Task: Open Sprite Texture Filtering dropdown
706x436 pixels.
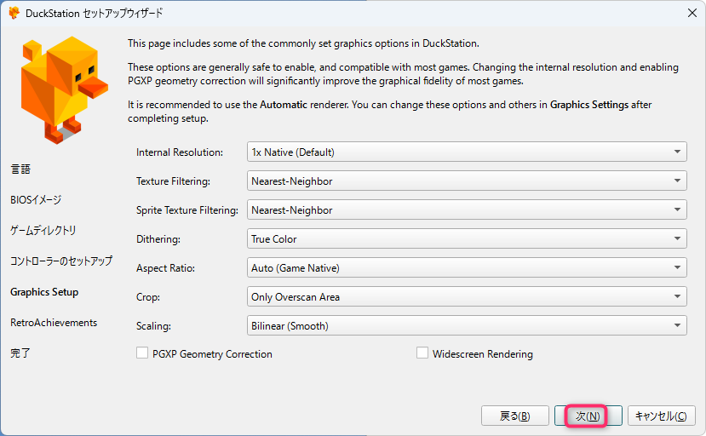Action: pyautogui.click(x=466, y=210)
